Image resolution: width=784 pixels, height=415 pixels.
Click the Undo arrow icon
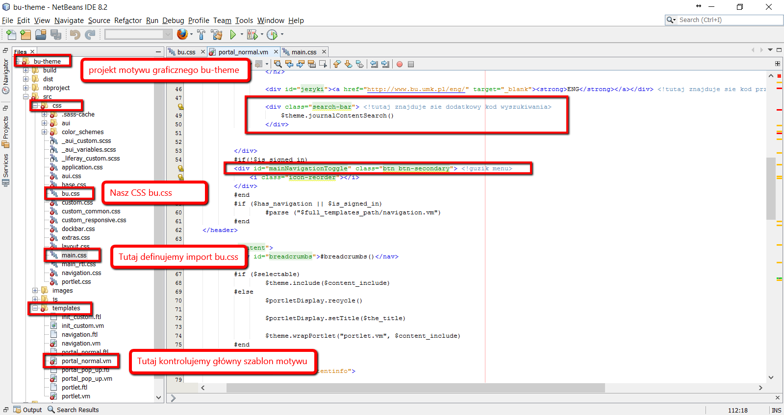pyautogui.click(x=75, y=34)
